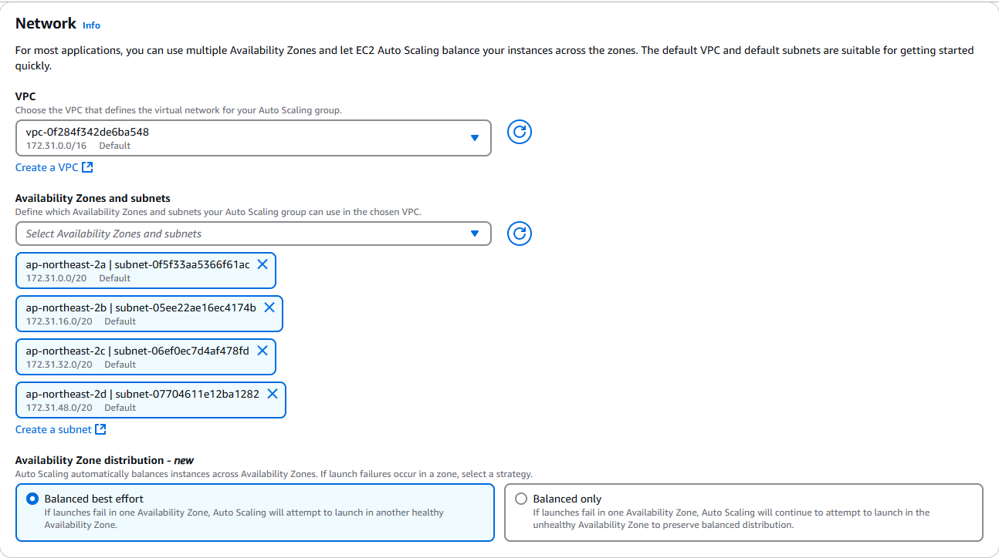This screenshot has width=999, height=558.
Task: Remove the ap-northeast-2d subnet chip
Action: click(x=273, y=394)
